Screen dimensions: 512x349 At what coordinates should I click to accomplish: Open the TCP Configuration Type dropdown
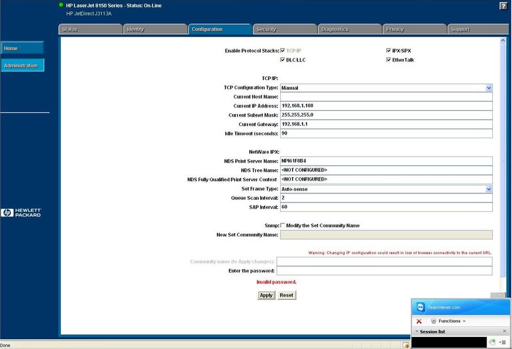[488, 88]
